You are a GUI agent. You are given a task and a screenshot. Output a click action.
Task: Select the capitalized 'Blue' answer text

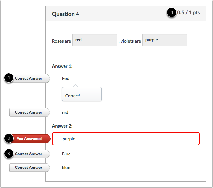coord(66,154)
